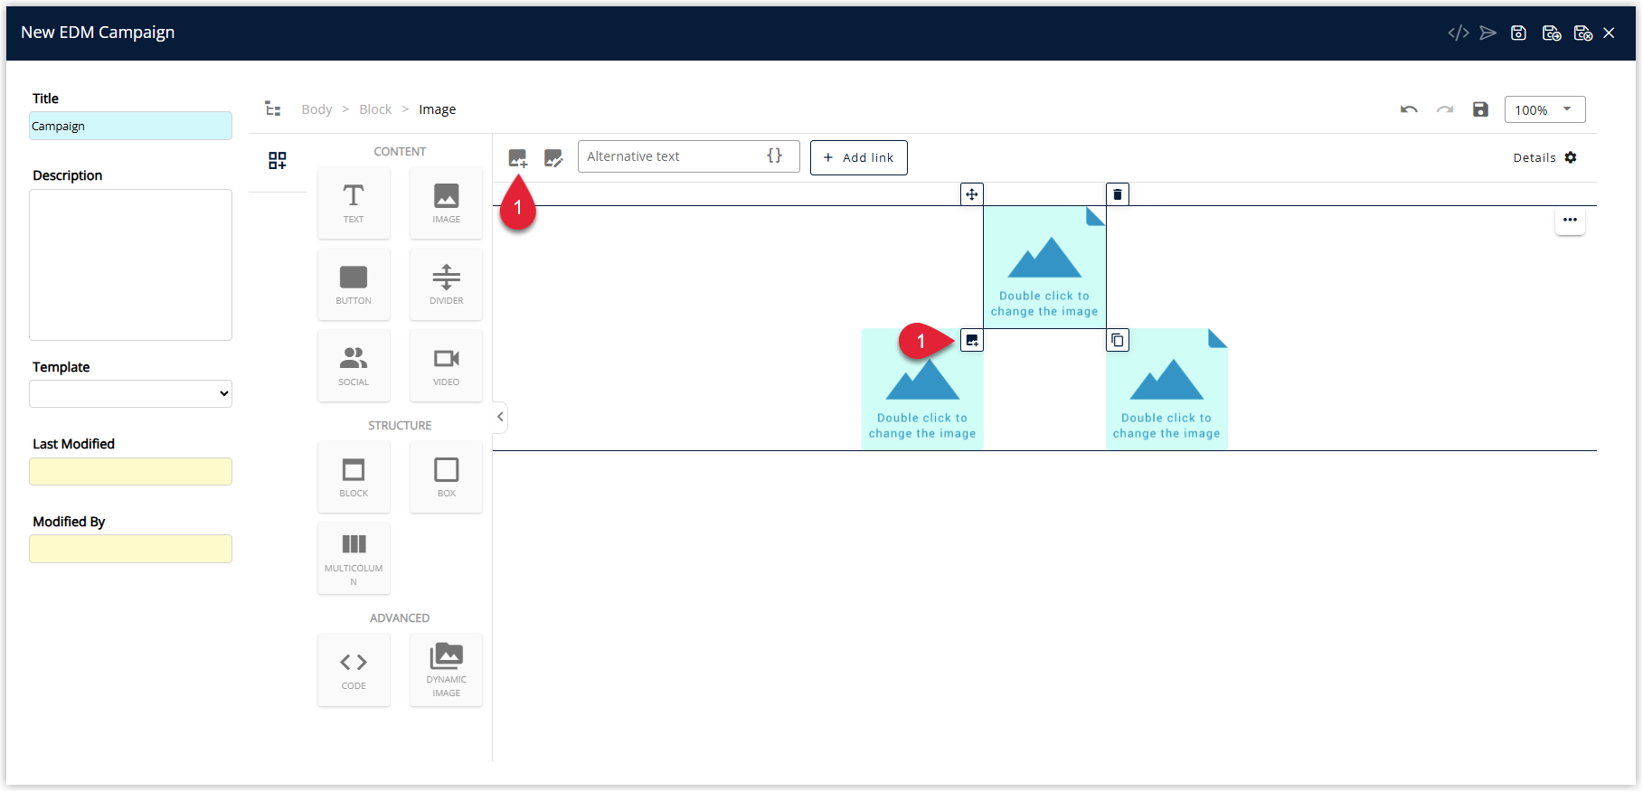Delete the selected image with trash icon
This screenshot has width=1643, height=792.
1118,194
